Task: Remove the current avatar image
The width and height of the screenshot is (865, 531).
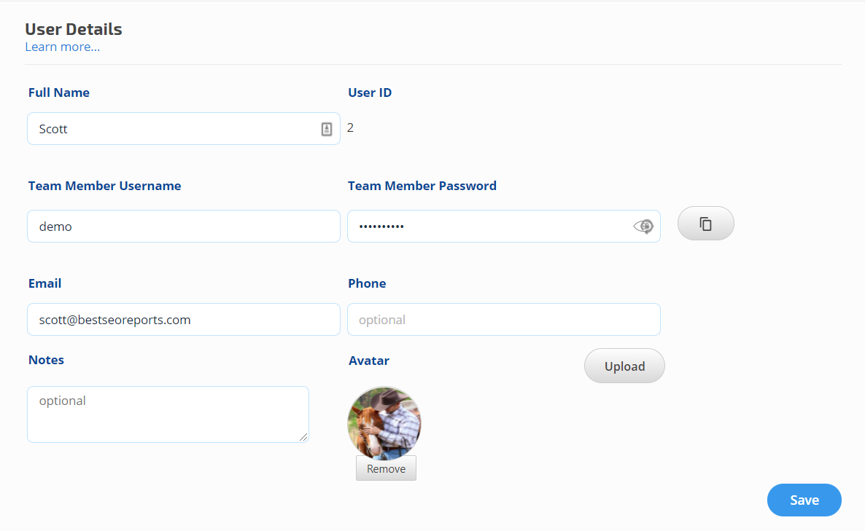Action: [386, 469]
